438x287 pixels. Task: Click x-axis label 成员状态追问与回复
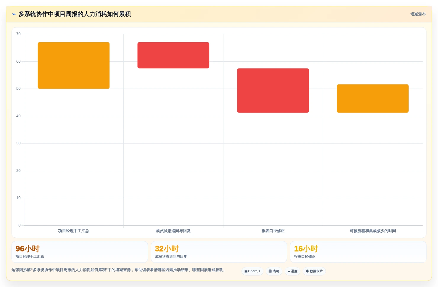[x=173, y=231]
